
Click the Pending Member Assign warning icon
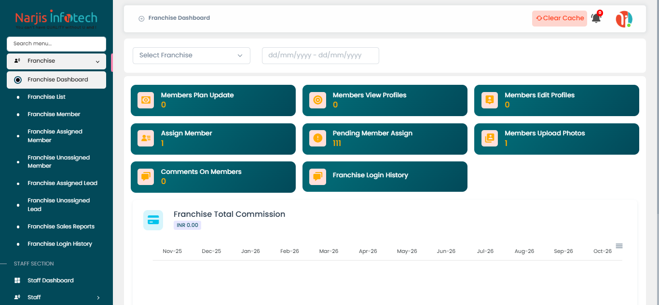point(317,138)
